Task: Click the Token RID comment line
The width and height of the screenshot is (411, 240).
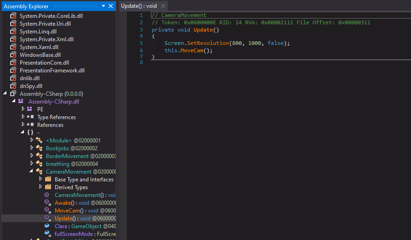Action: [x=261, y=22]
